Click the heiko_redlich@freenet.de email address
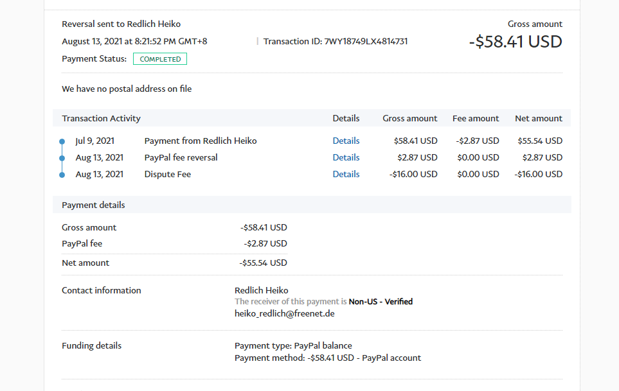 coord(284,313)
